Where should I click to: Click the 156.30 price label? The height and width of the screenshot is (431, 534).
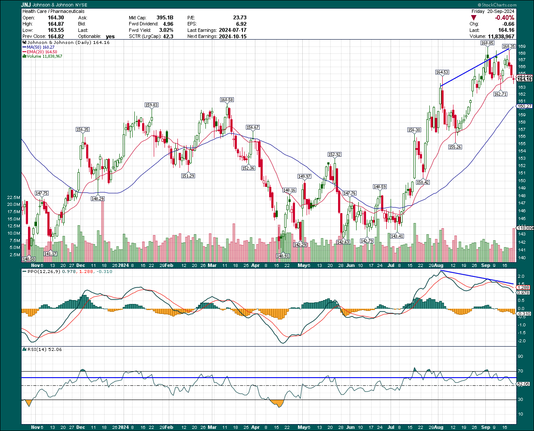pyautogui.click(x=414, y=130)
